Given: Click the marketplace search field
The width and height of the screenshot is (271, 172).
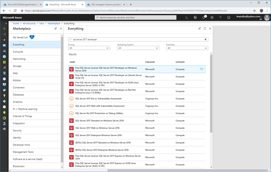Looking at the screenshot, I should [138, 40].
